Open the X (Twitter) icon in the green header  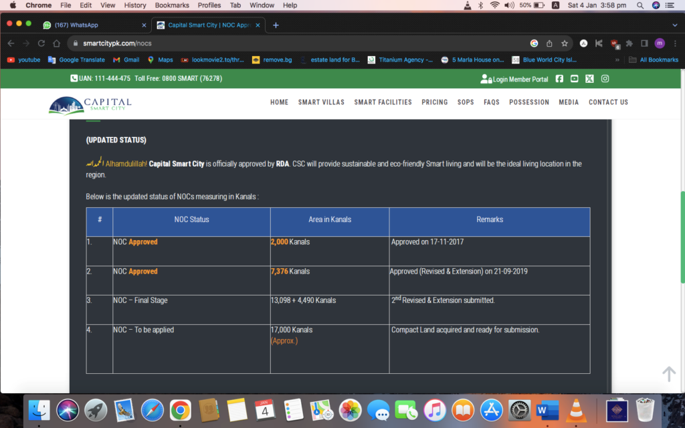click(589, 79)
